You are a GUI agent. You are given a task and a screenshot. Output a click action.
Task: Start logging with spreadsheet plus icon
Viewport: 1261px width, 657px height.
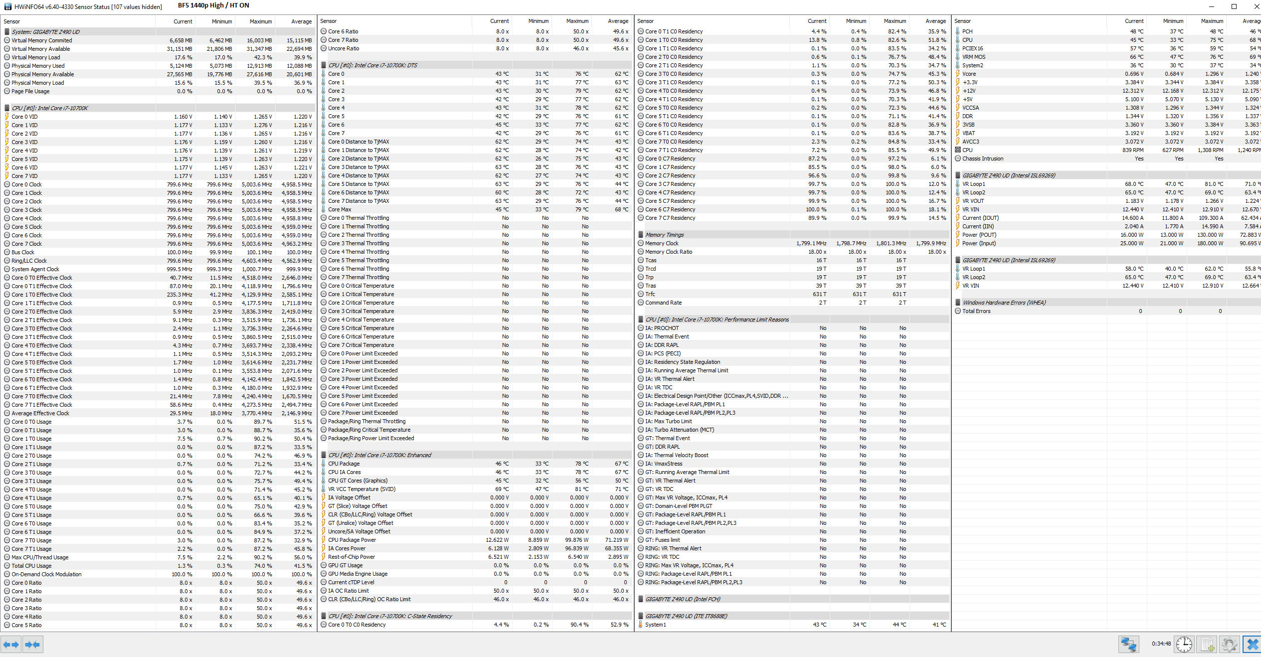click(1207, 644)
